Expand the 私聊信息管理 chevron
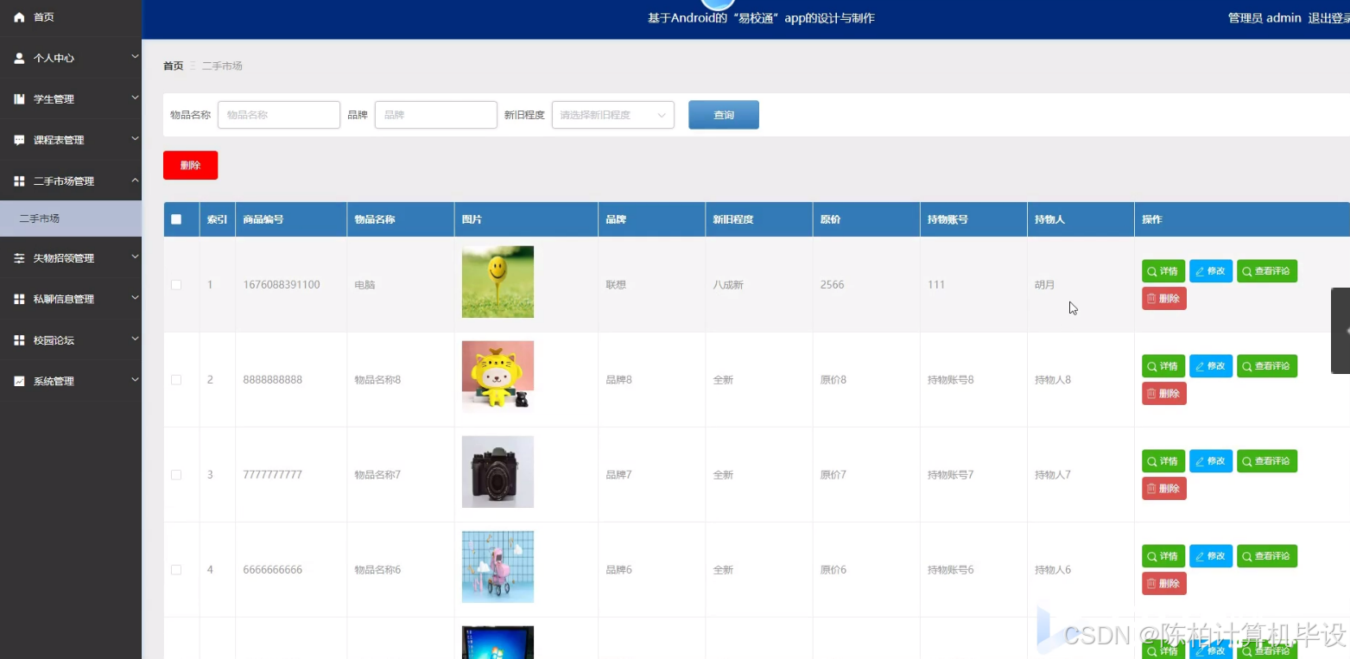1350x659 pixels. (135, 297)
